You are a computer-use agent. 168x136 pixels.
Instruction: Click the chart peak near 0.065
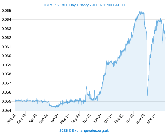point(140,11)
